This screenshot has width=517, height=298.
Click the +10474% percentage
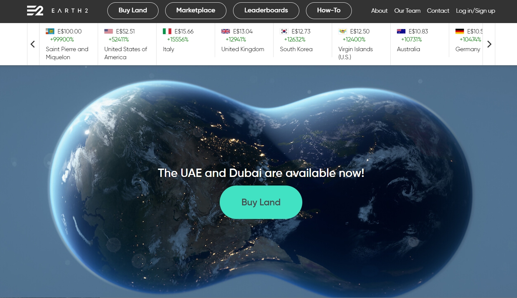click(470, 39)
